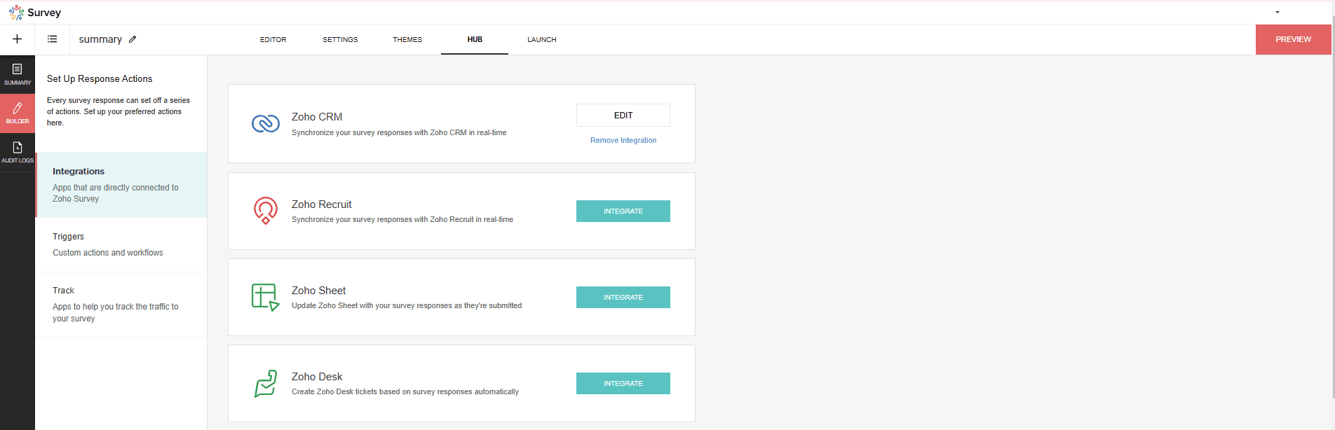Open the Summary sidebar section
Screen dimensions: 1335x430
(18, 74)
